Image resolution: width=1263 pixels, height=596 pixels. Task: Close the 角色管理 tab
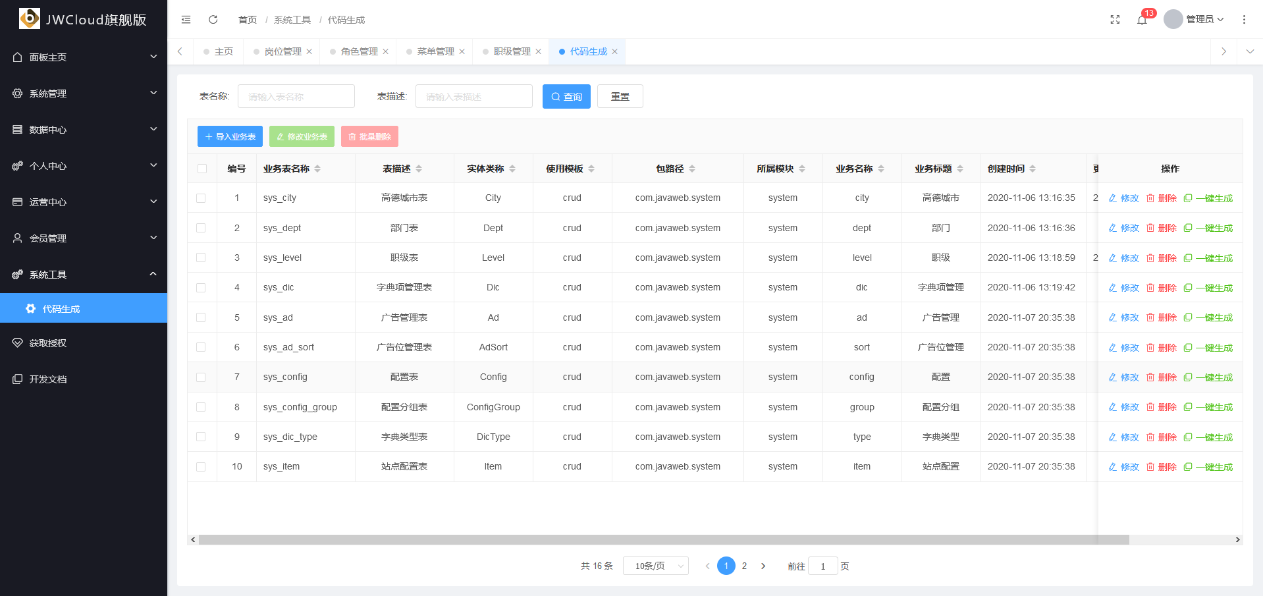[386, 51]
